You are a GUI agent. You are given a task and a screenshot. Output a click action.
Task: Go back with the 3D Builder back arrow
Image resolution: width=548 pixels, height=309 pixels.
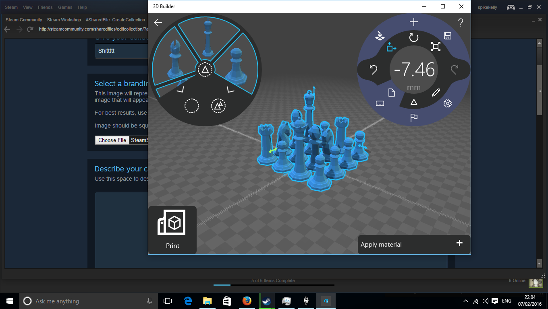pyautogui.click(x=158, y=23)
